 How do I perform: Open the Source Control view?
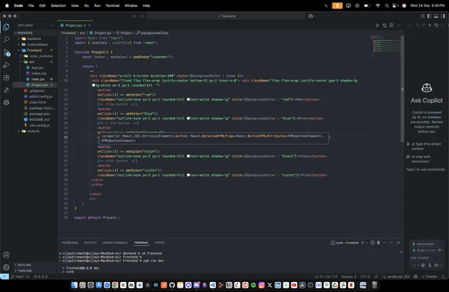[7, 52]
